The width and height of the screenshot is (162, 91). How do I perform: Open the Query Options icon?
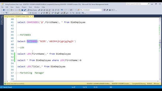click(x=47, y=13)
